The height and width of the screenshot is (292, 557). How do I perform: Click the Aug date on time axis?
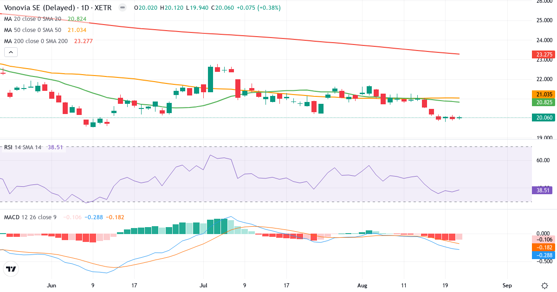(362, 286)
